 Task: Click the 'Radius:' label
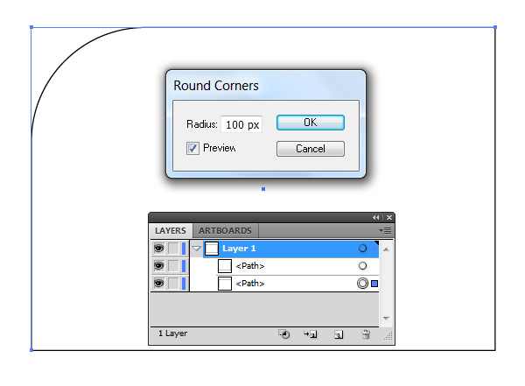click(202, 124)
